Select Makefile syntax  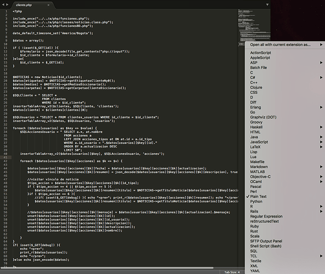(285, 162)
